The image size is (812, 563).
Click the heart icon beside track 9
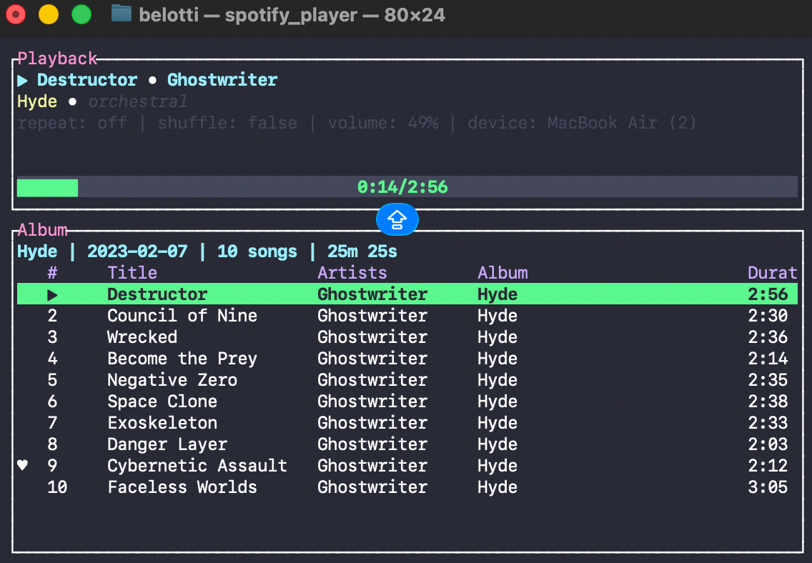click(x=22, y=465)
